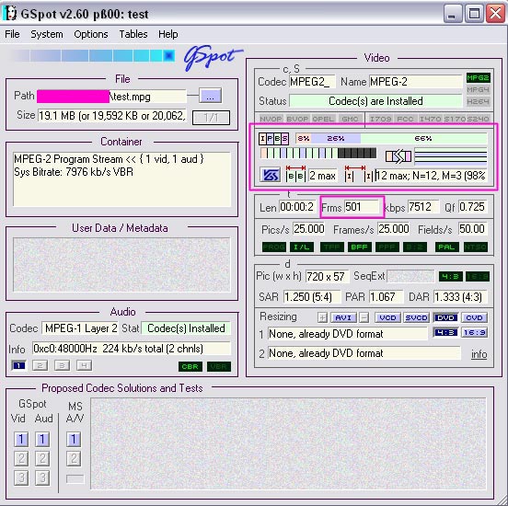Browse for file with the '...' button
The height and width of the screenshot is (506, 508).
click(x=210, y=96)
